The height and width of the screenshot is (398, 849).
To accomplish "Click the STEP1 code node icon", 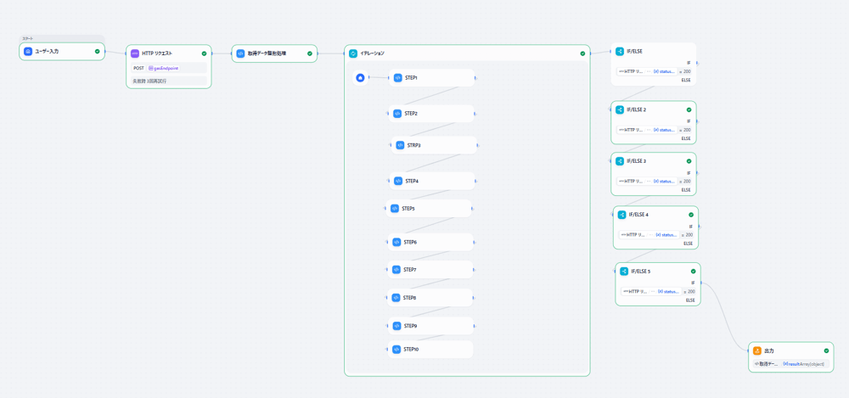I will (x=397, y=78).
